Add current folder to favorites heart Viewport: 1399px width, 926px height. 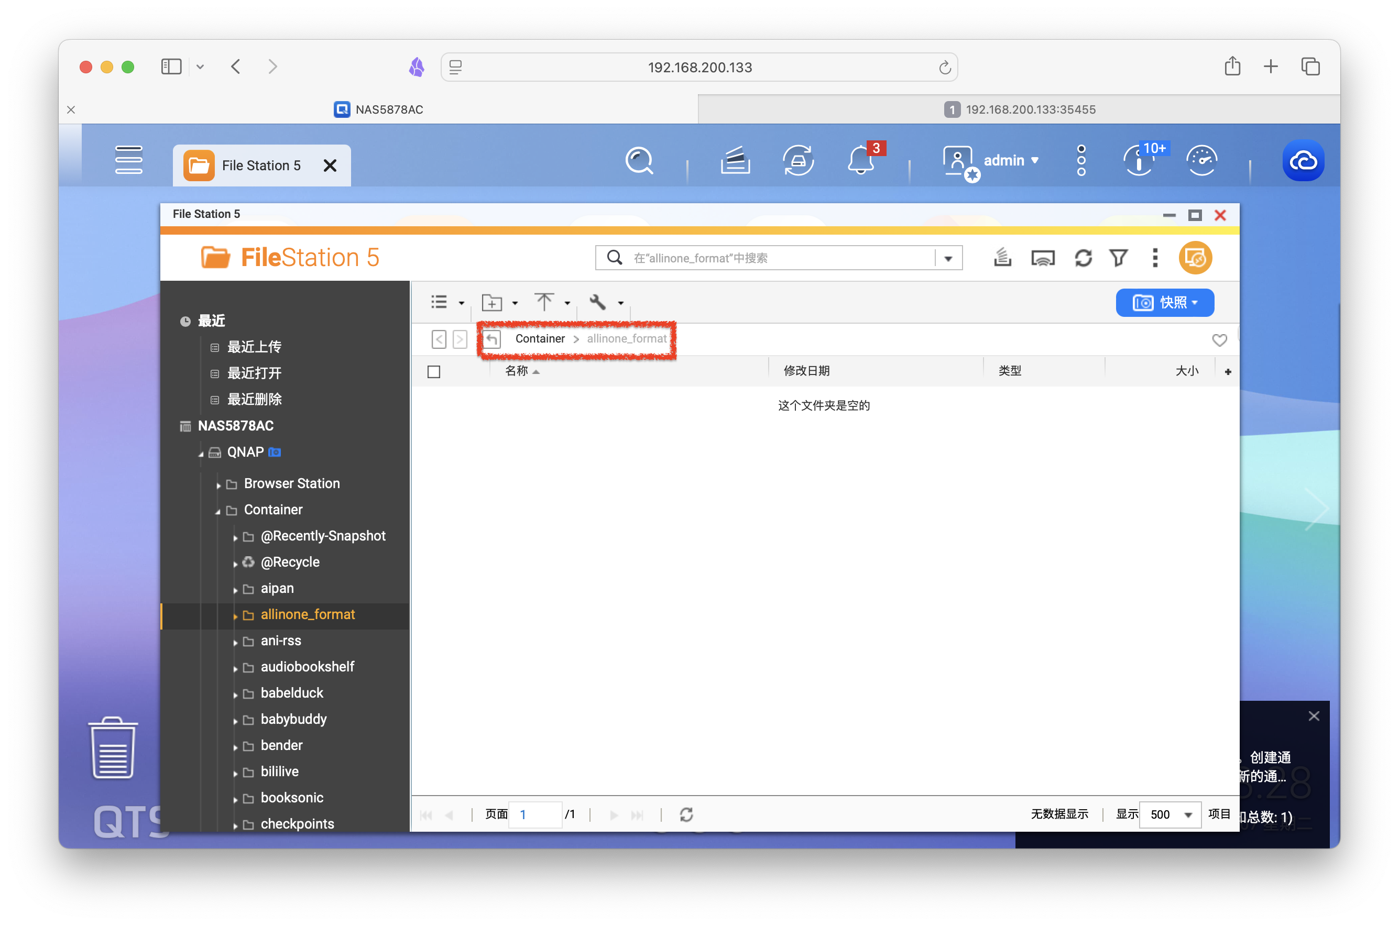pos(1219,340)
